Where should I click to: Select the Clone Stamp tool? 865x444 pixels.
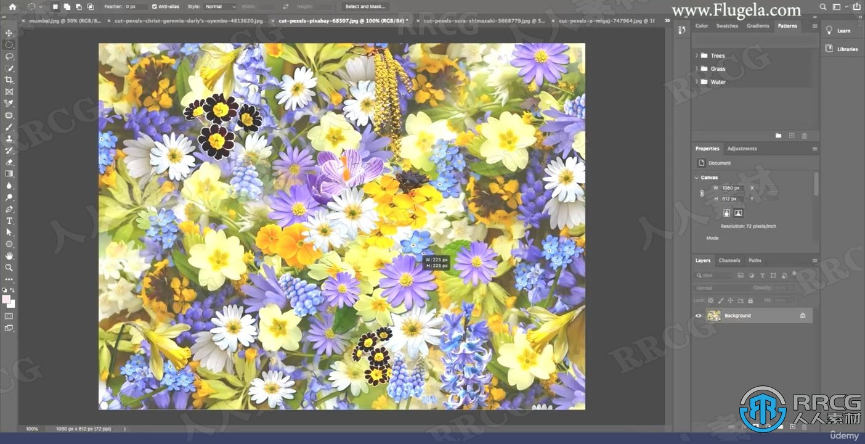click(9, 138)
